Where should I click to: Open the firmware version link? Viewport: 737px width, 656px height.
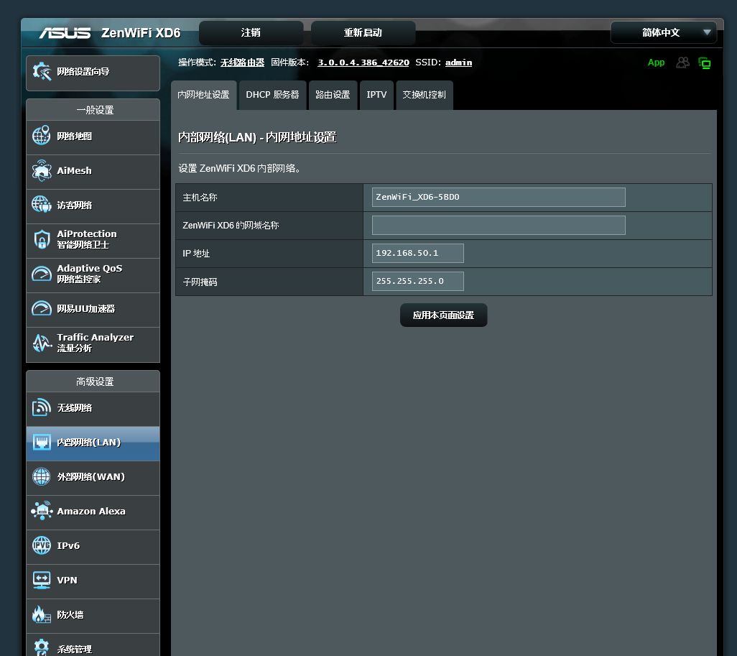[x=363, y=63]
